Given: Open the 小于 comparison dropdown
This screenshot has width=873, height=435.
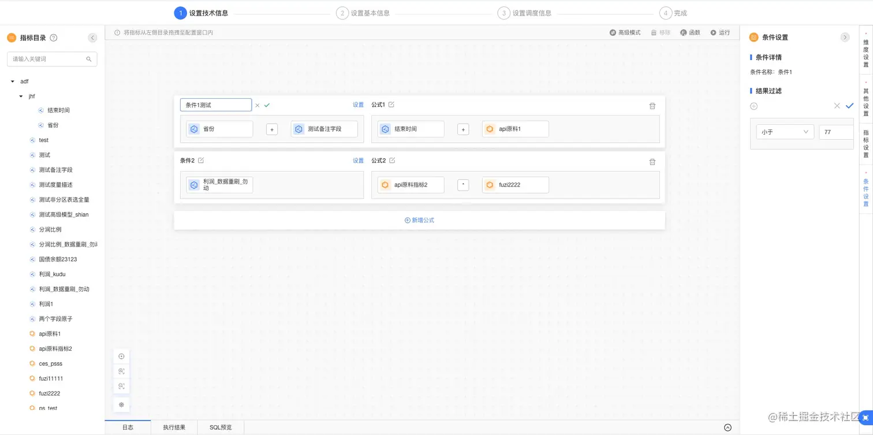Looking at the screenshot, I should coord(785,132).
